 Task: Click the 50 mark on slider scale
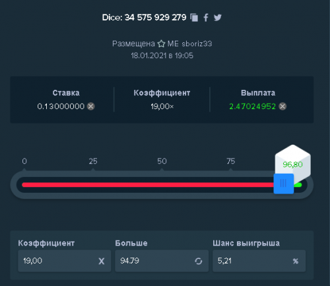click(162, 161)
